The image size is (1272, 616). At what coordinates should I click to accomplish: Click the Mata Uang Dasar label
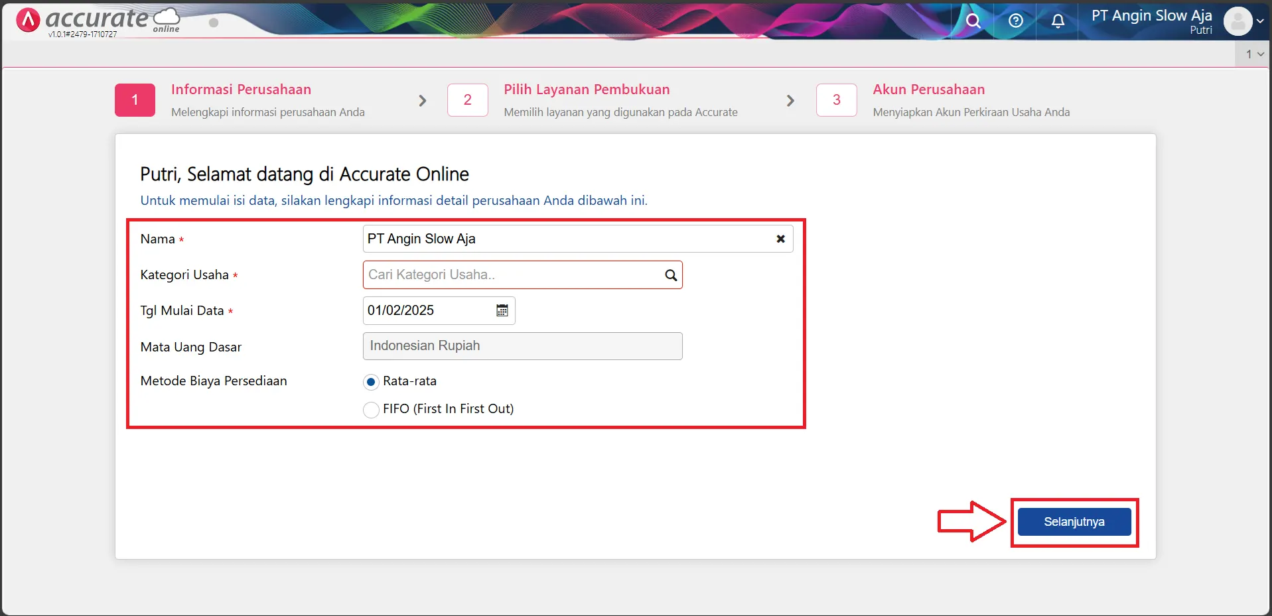[191, 347]
